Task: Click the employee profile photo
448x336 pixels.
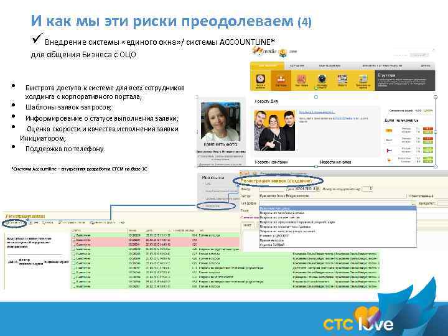Action: [220, 121]
